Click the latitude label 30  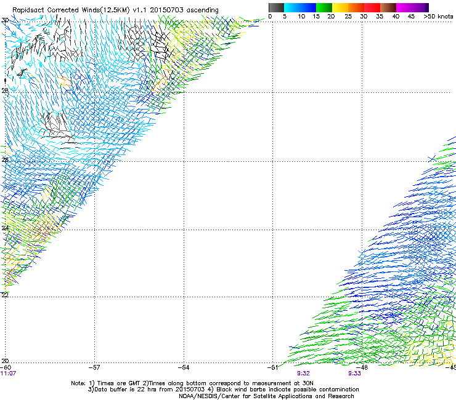pyautogui.click(x=5, y=20)
